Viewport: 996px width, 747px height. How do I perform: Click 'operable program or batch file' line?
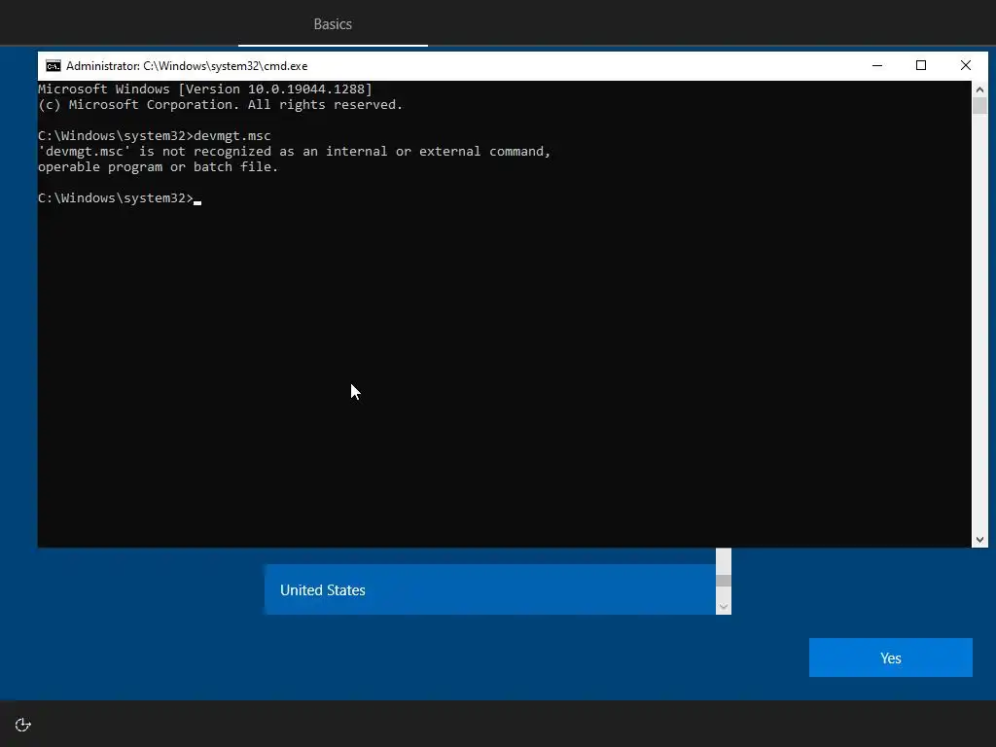[159, 166]
